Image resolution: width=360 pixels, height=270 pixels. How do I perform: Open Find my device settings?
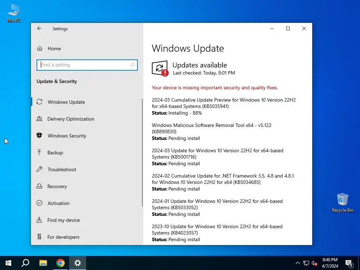87,220
